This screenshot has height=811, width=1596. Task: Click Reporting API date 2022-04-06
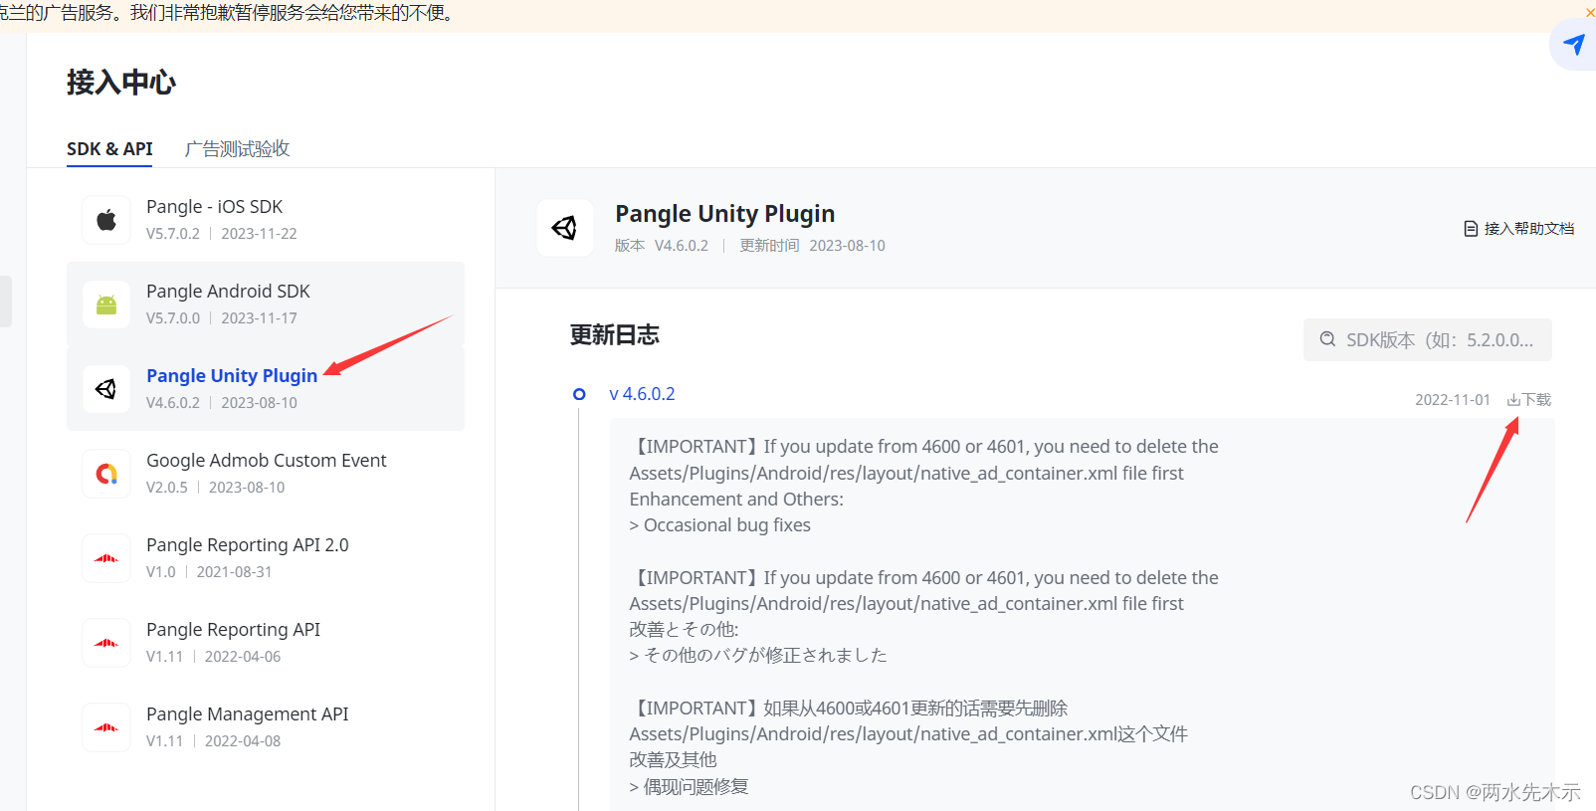point(243,657)
